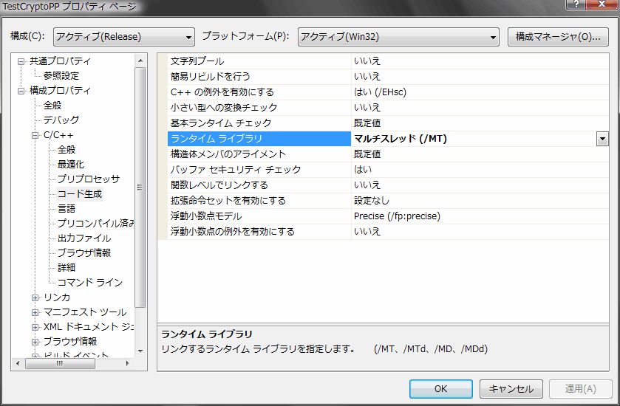Click the マルチスレッド (/MT) value field
Screen dimensions: 620x406
[474, 139]
